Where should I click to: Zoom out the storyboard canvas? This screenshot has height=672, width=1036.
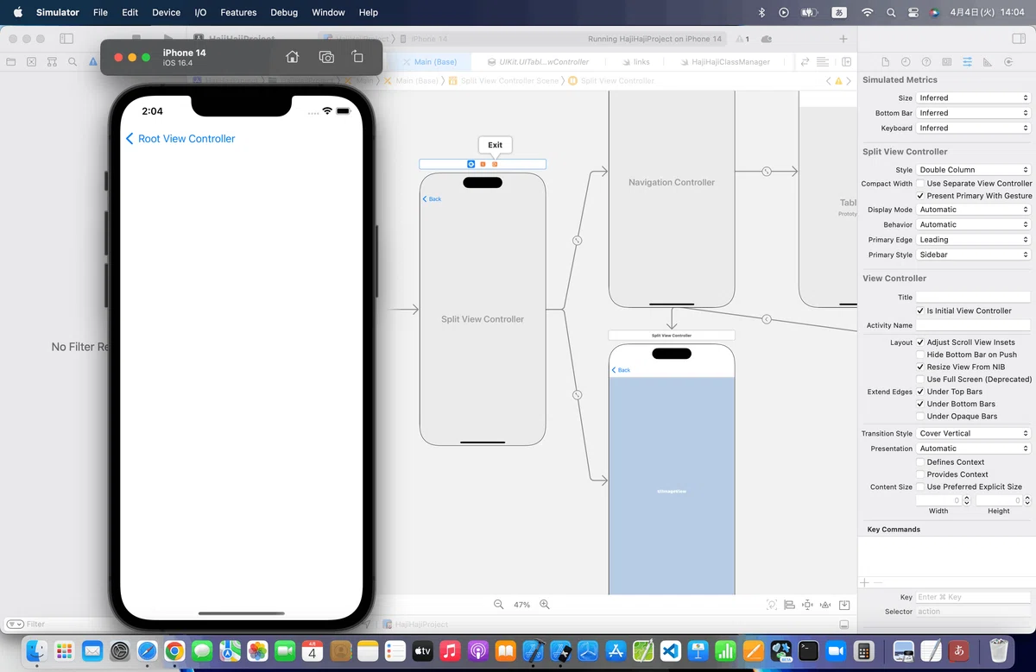click(499, 605)
